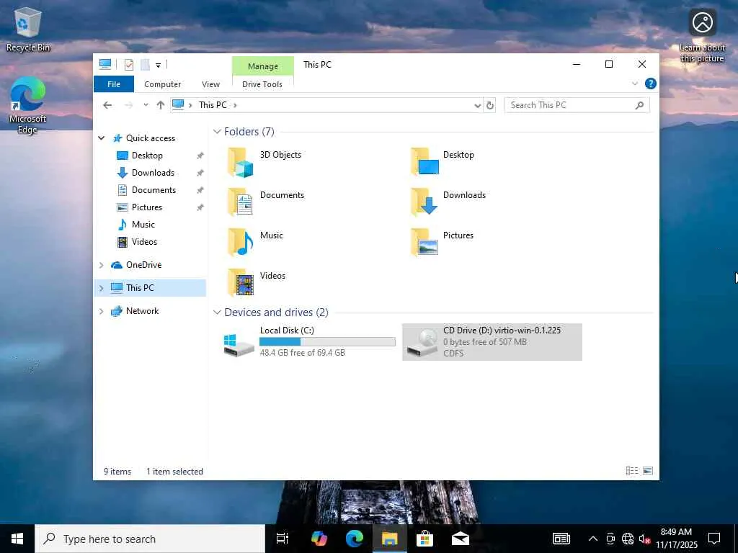Select Documents in Quick access
The image size is (738, 553).
tap(154, 190)
